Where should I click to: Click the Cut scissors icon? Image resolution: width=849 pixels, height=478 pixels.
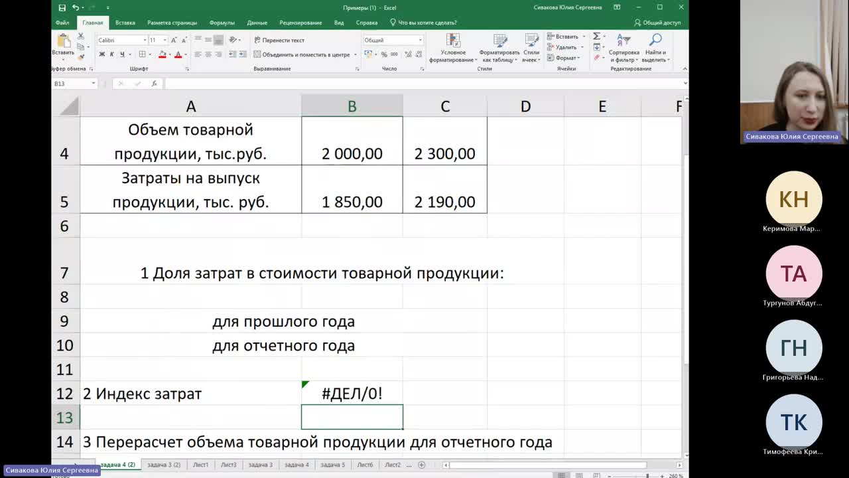coord(81,37)
